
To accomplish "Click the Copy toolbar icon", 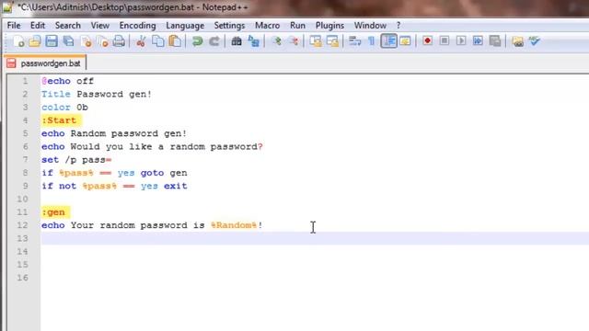I will click(157, 41).
